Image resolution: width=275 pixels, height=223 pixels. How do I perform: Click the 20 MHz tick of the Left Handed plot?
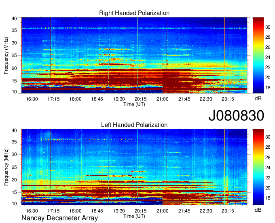[x=14, y=180]
